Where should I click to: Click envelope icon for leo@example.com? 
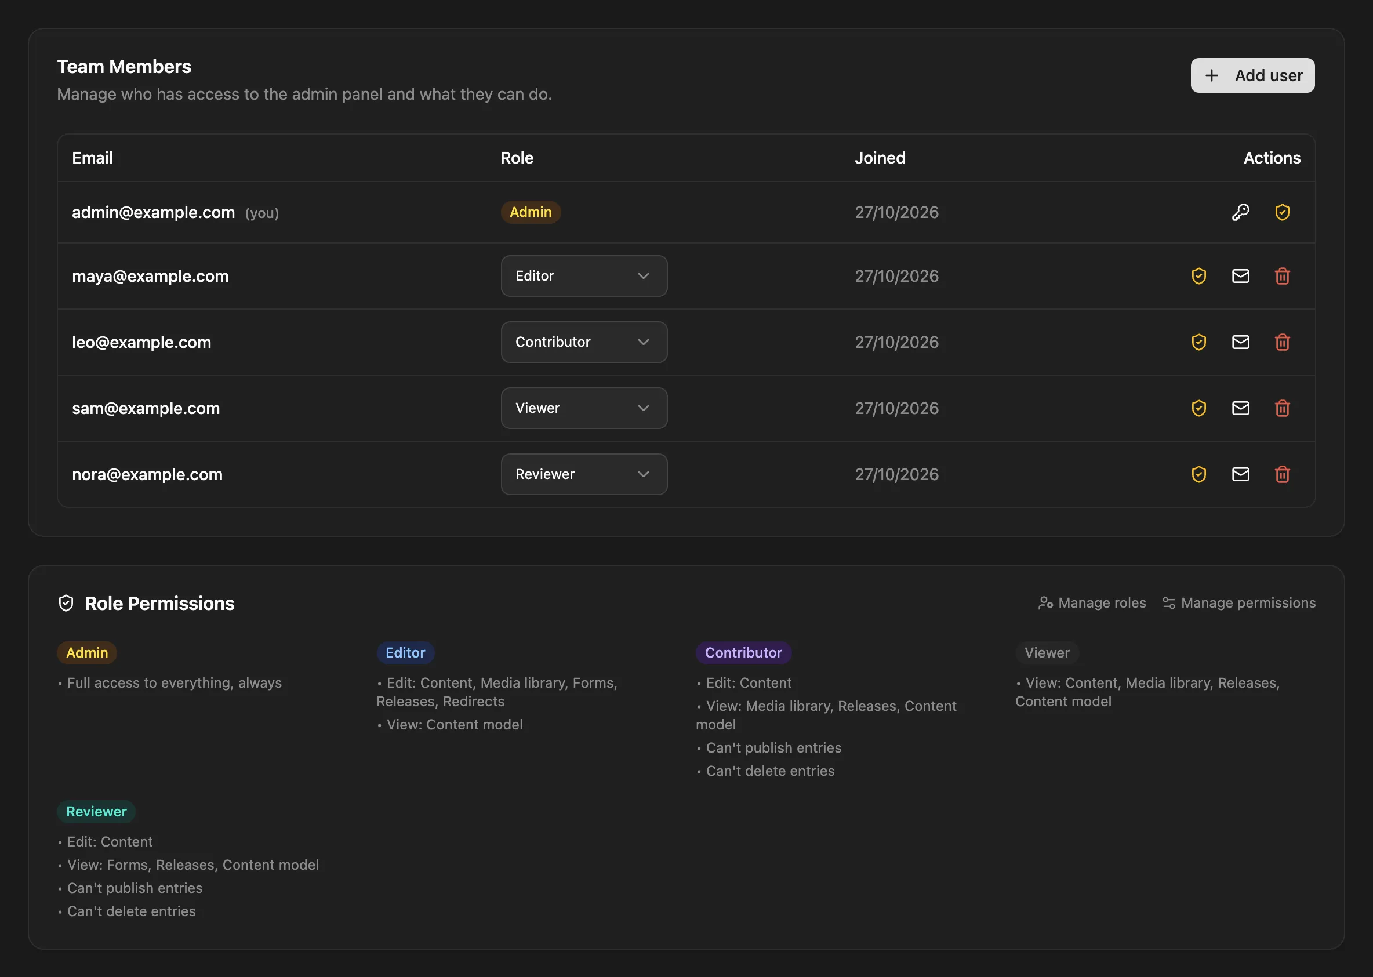point(1240,342)
